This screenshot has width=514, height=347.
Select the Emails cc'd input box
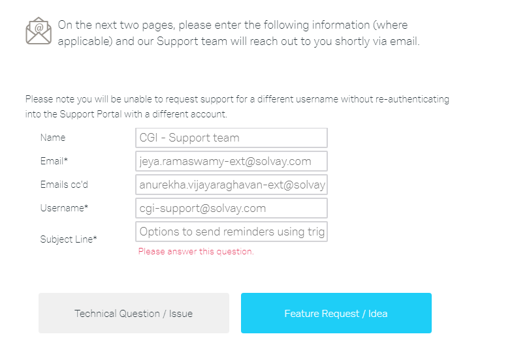tap(231, 185)
